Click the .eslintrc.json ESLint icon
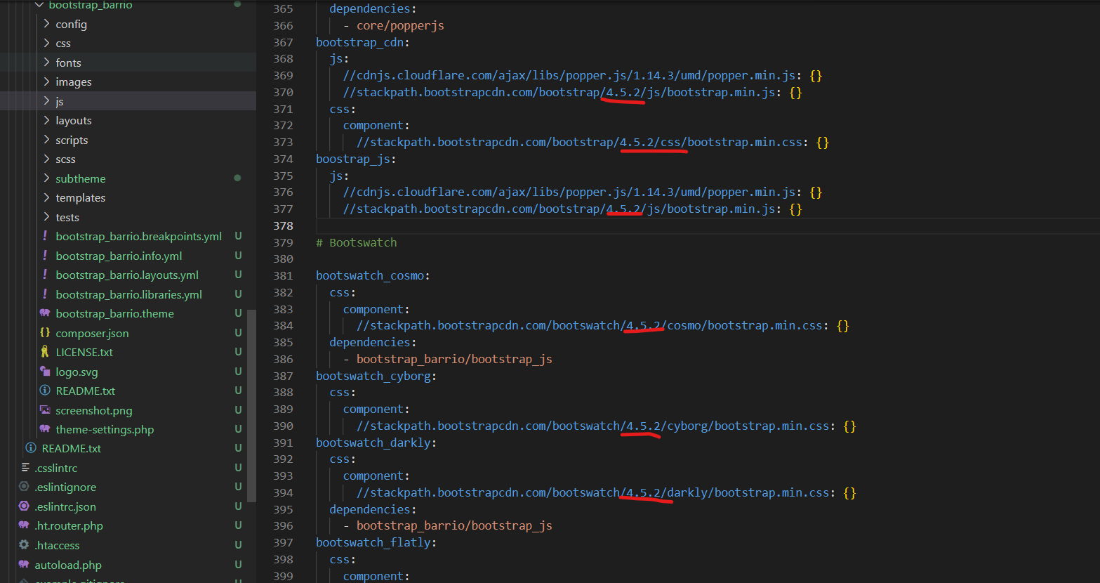Image resolution: width=1100 pixels, height=583 pixels. 25,506
